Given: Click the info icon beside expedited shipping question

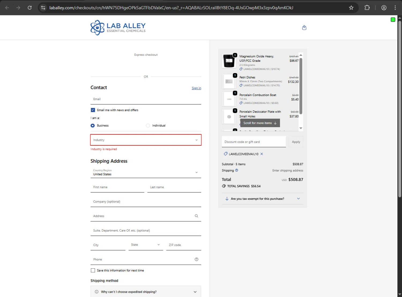Looking at the screenshot, I should point(96,292).
